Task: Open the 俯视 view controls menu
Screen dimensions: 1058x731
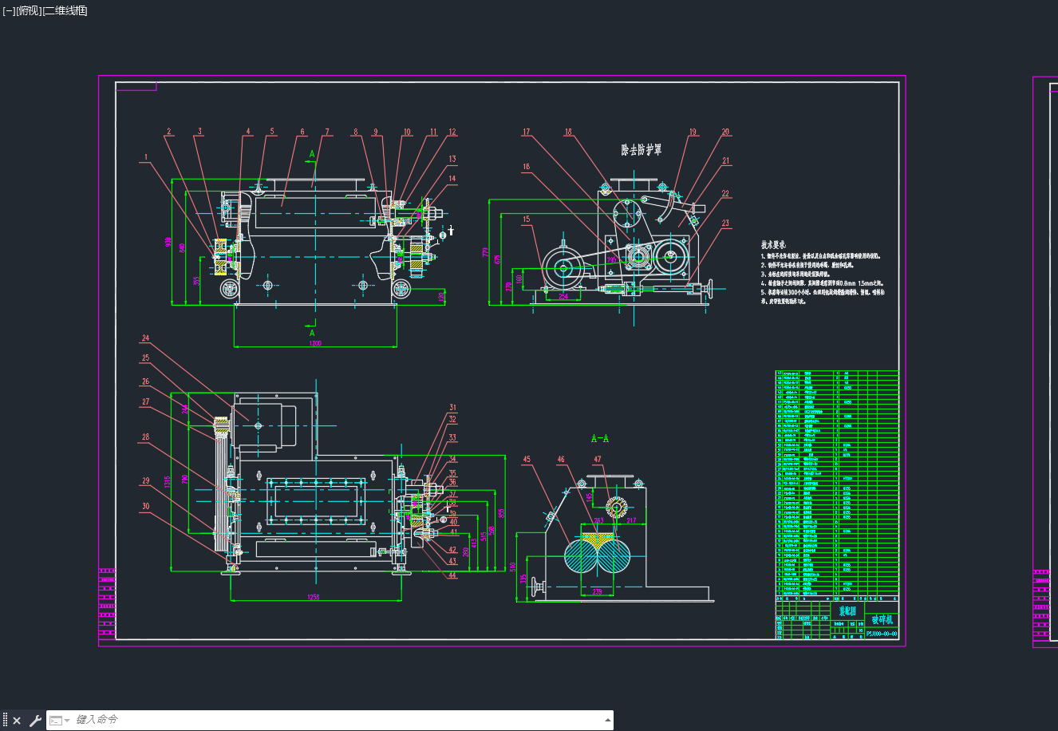Action: point(29,10)
